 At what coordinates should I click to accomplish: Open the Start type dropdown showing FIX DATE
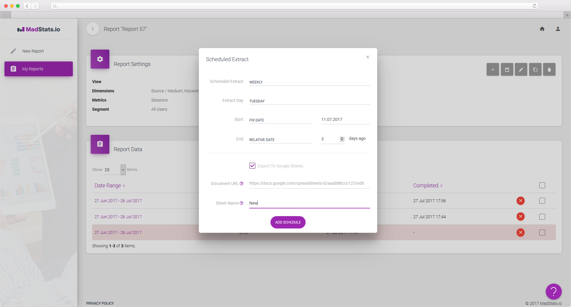(281, 120)
